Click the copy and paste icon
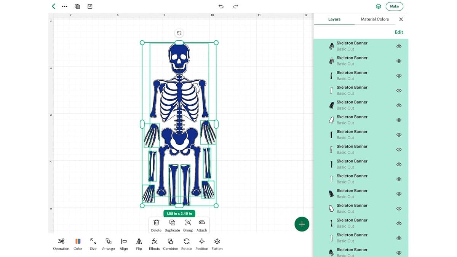Viewport: 457px width, 257px height. 77,6
